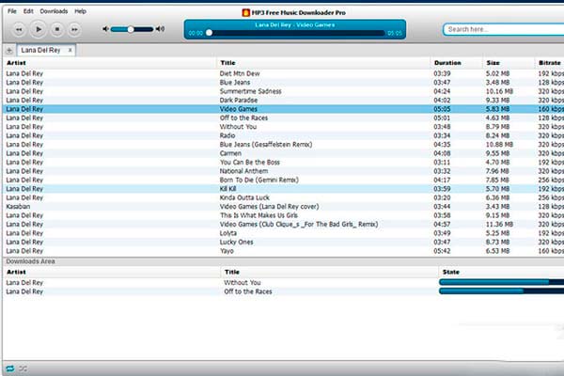
Task: Click Off to the Races download progress bar
Action: click(501, 291)
